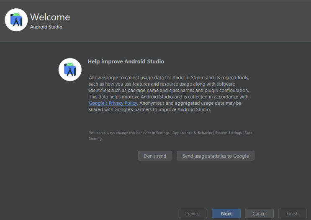Viewport: 311px width, 220px height.
Task: Click Send usage statistics to Google
Action: [x=216, y=156]
